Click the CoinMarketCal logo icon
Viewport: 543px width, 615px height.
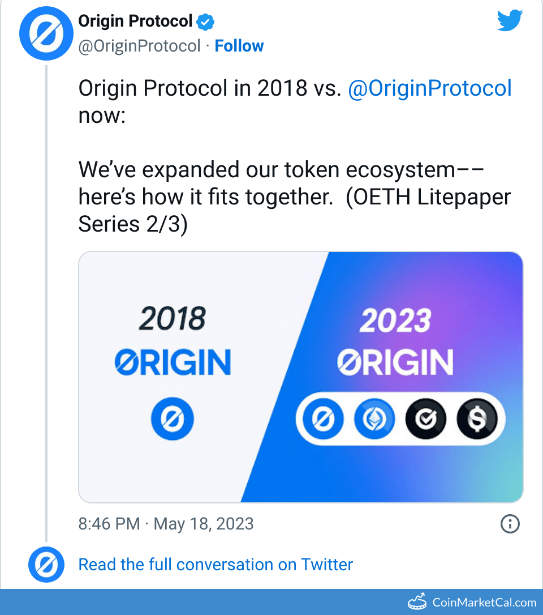click(417, 602)
